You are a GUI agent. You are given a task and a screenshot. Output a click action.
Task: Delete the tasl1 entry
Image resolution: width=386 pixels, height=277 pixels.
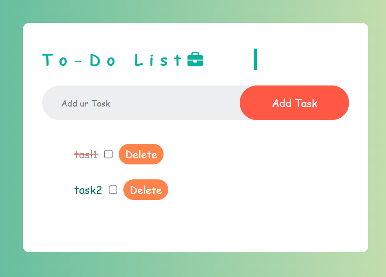pyautogui.click(x=141, y=154)
